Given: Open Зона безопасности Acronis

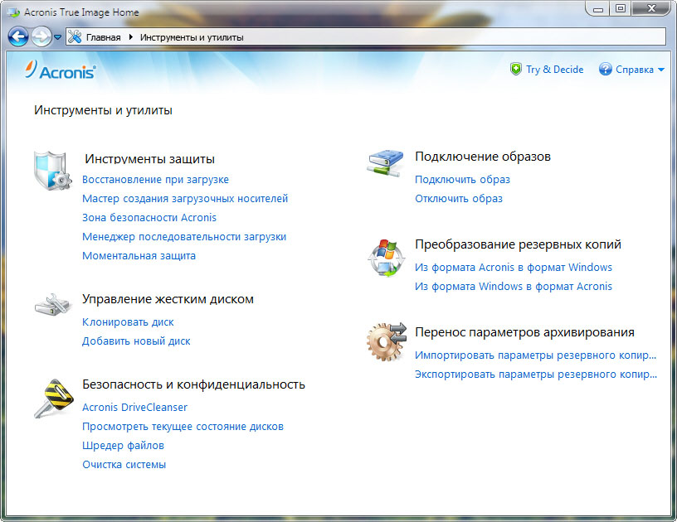Looking at the screenshot, I should [149, 217].
